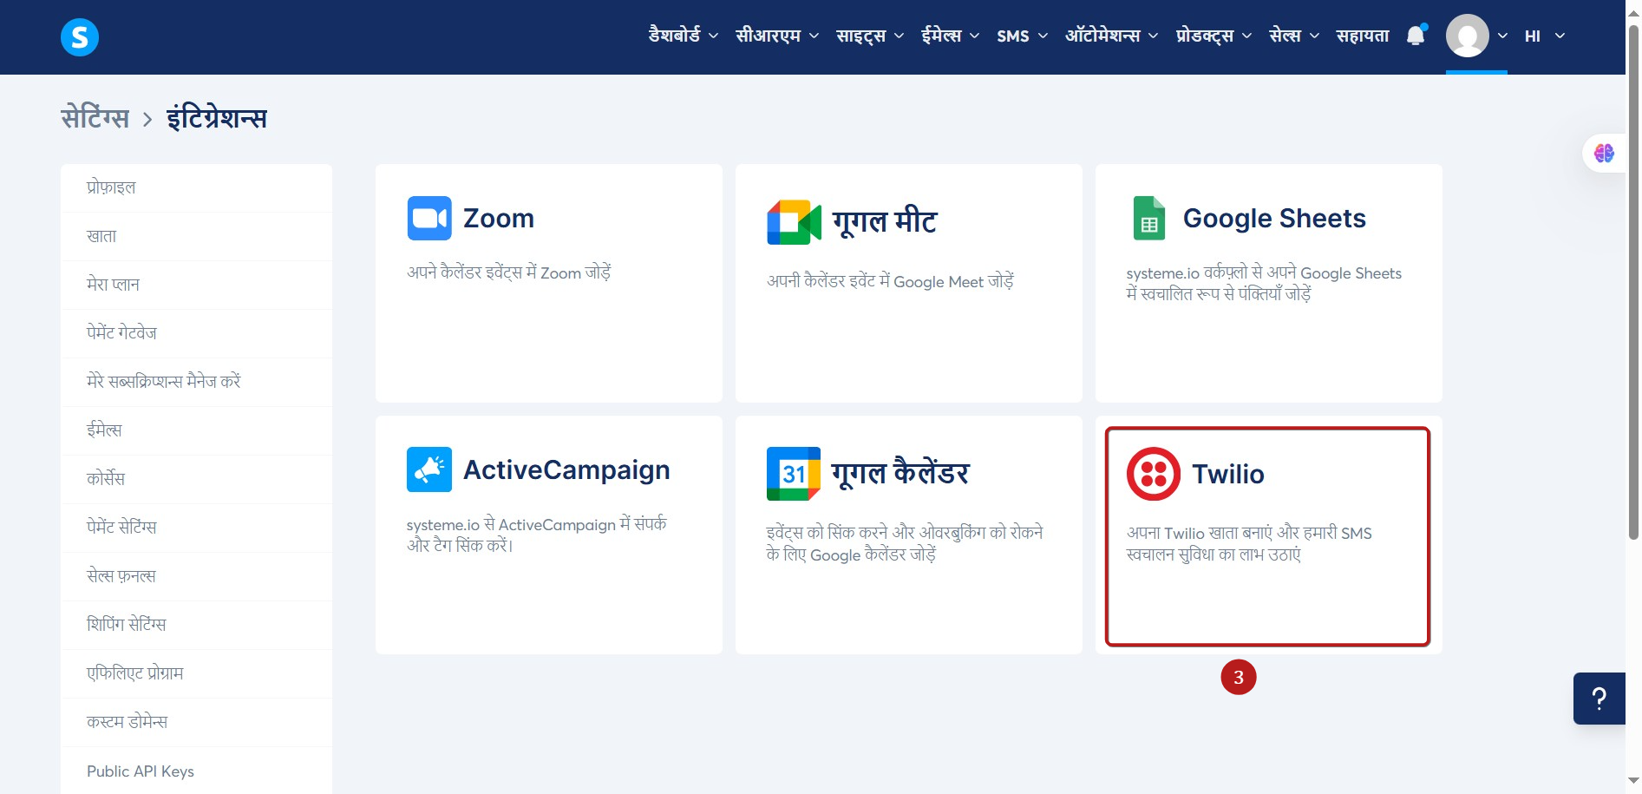Open पेमेंट गेटवेज settings
This screenshot has height=794, width=1642.
(197, 333)
